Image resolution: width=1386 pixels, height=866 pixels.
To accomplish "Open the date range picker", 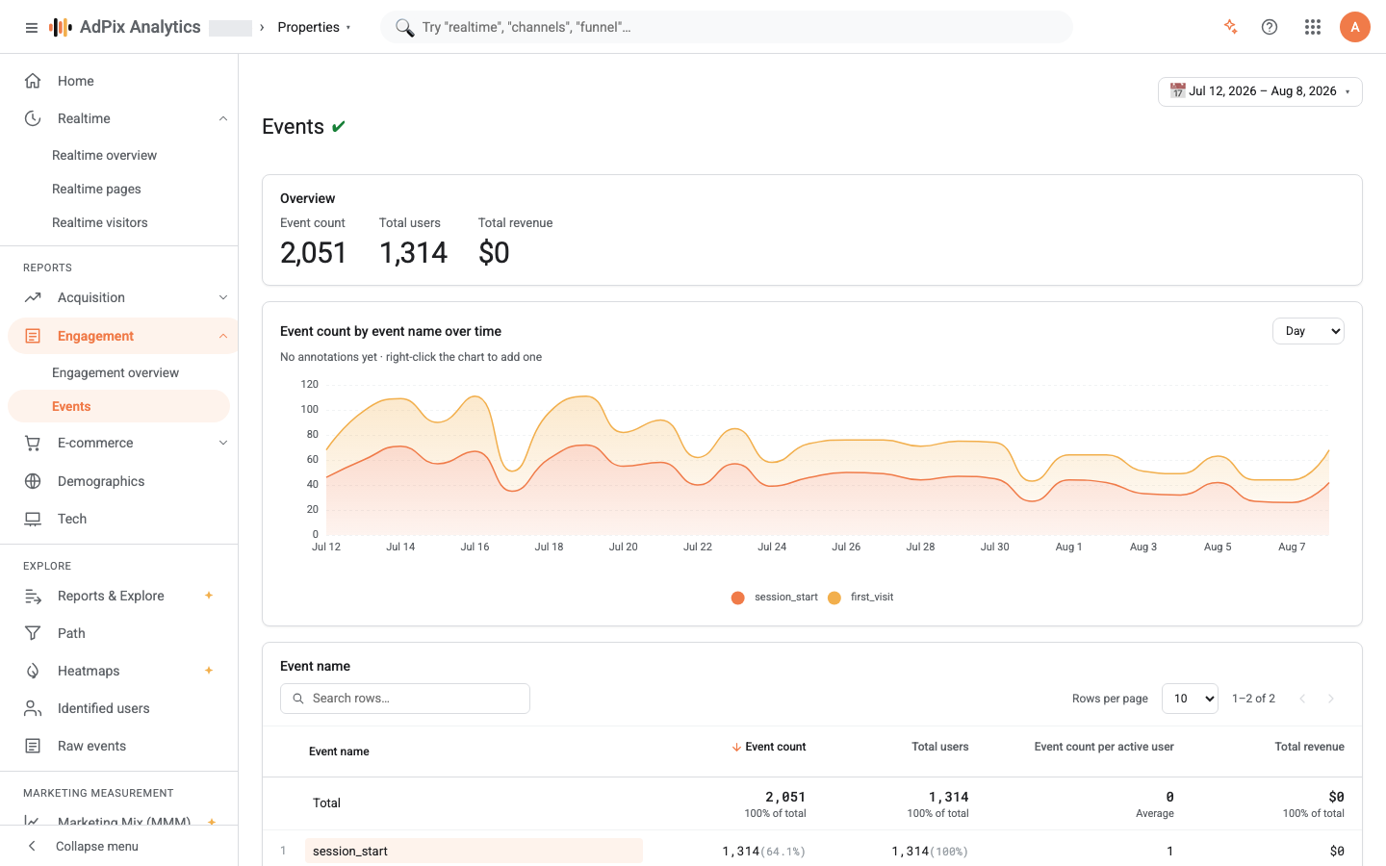I will [1260, 91].
